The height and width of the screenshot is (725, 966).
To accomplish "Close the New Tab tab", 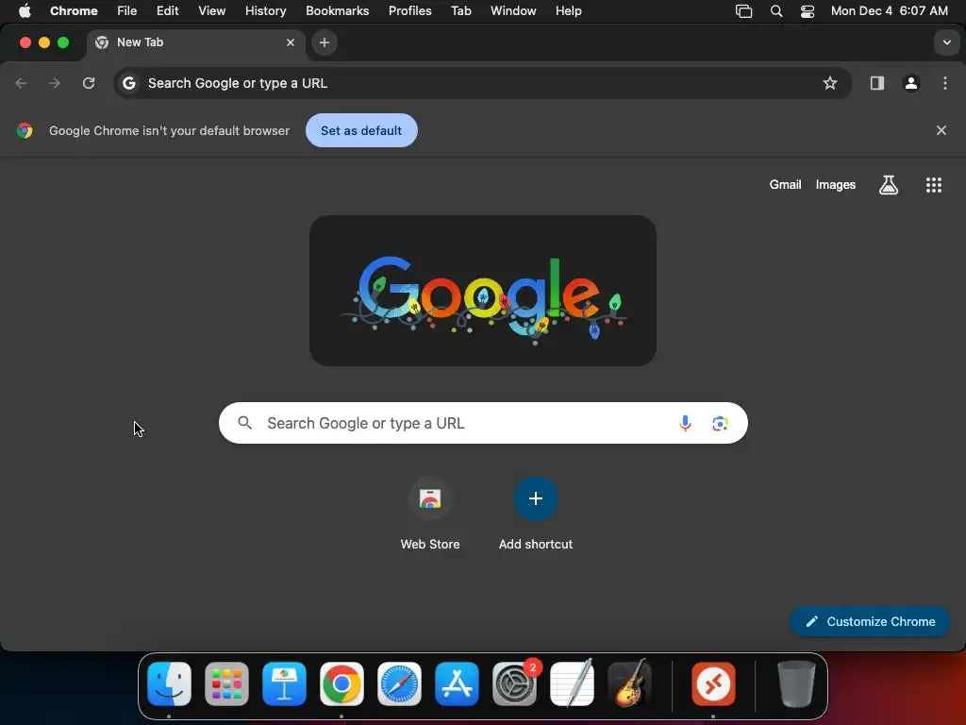I will 291,42.
